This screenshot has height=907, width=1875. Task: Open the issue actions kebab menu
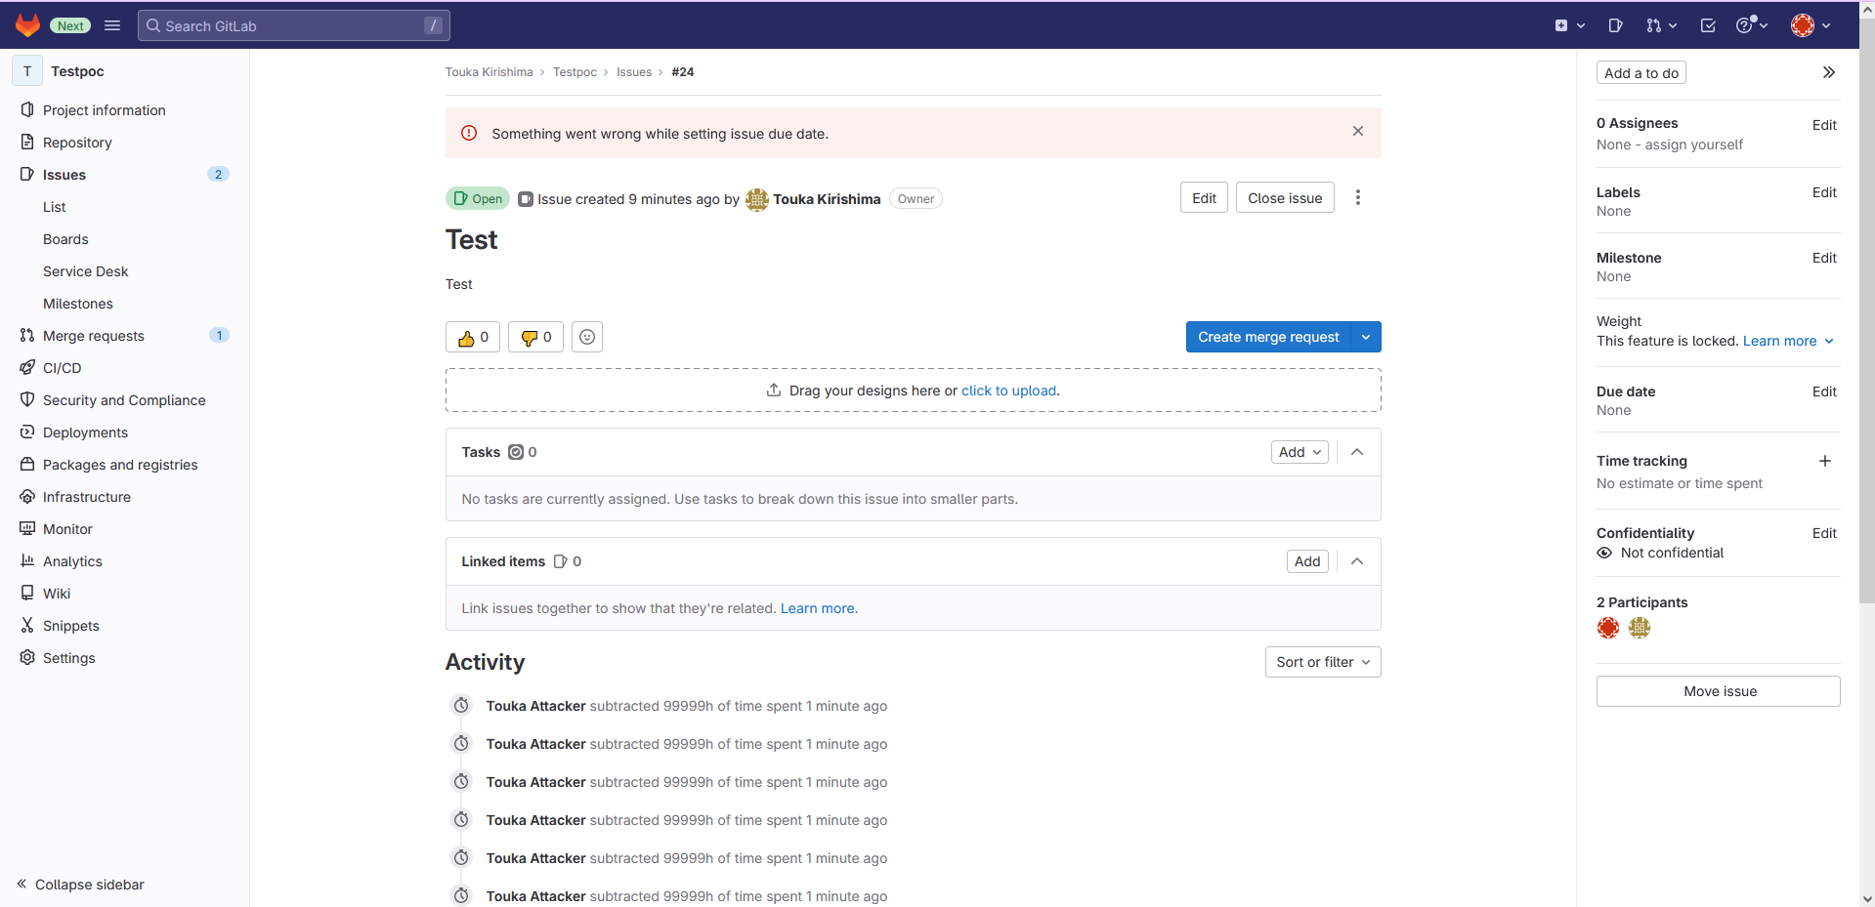click(x=1357, y=198)
